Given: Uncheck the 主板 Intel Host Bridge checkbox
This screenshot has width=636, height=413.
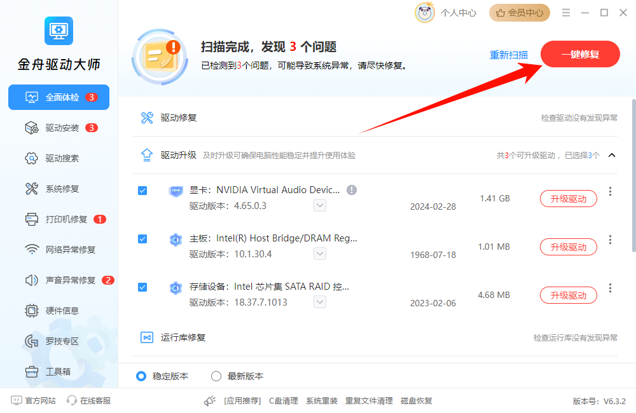Looking at the screenshot, I should click(x=142, y=239).
